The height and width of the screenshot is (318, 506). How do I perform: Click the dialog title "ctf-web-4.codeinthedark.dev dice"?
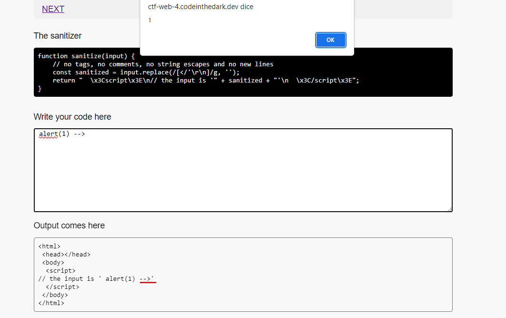click(x=201, y=7)
